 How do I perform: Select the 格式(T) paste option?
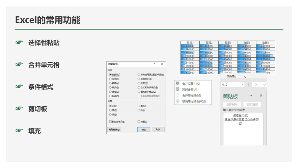pos(110,87)
